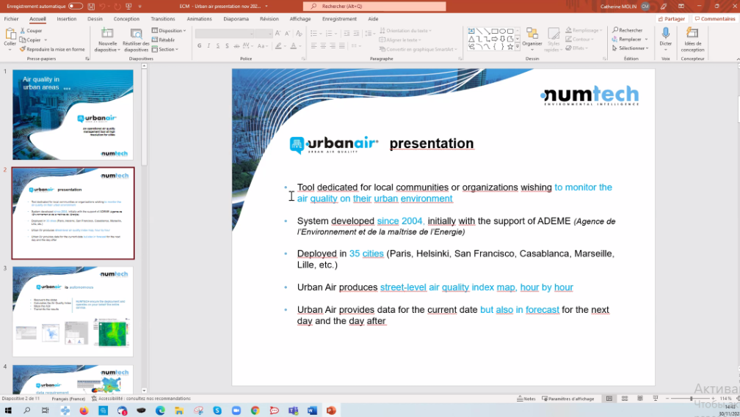This screenshot has height=417, width=740.
Task: Open the Fichier tab
Action: click(x=11, y=19)
